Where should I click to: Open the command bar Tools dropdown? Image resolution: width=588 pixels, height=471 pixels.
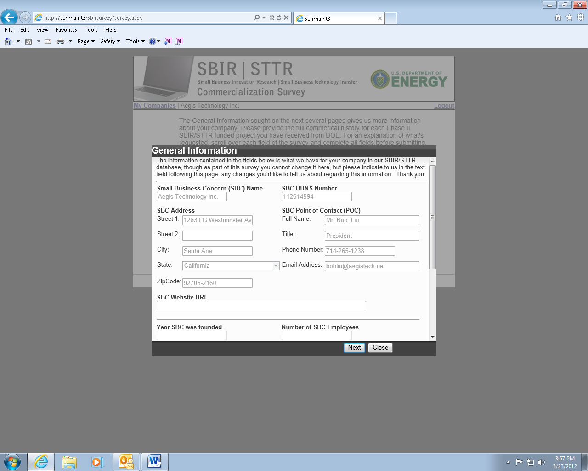135,41
